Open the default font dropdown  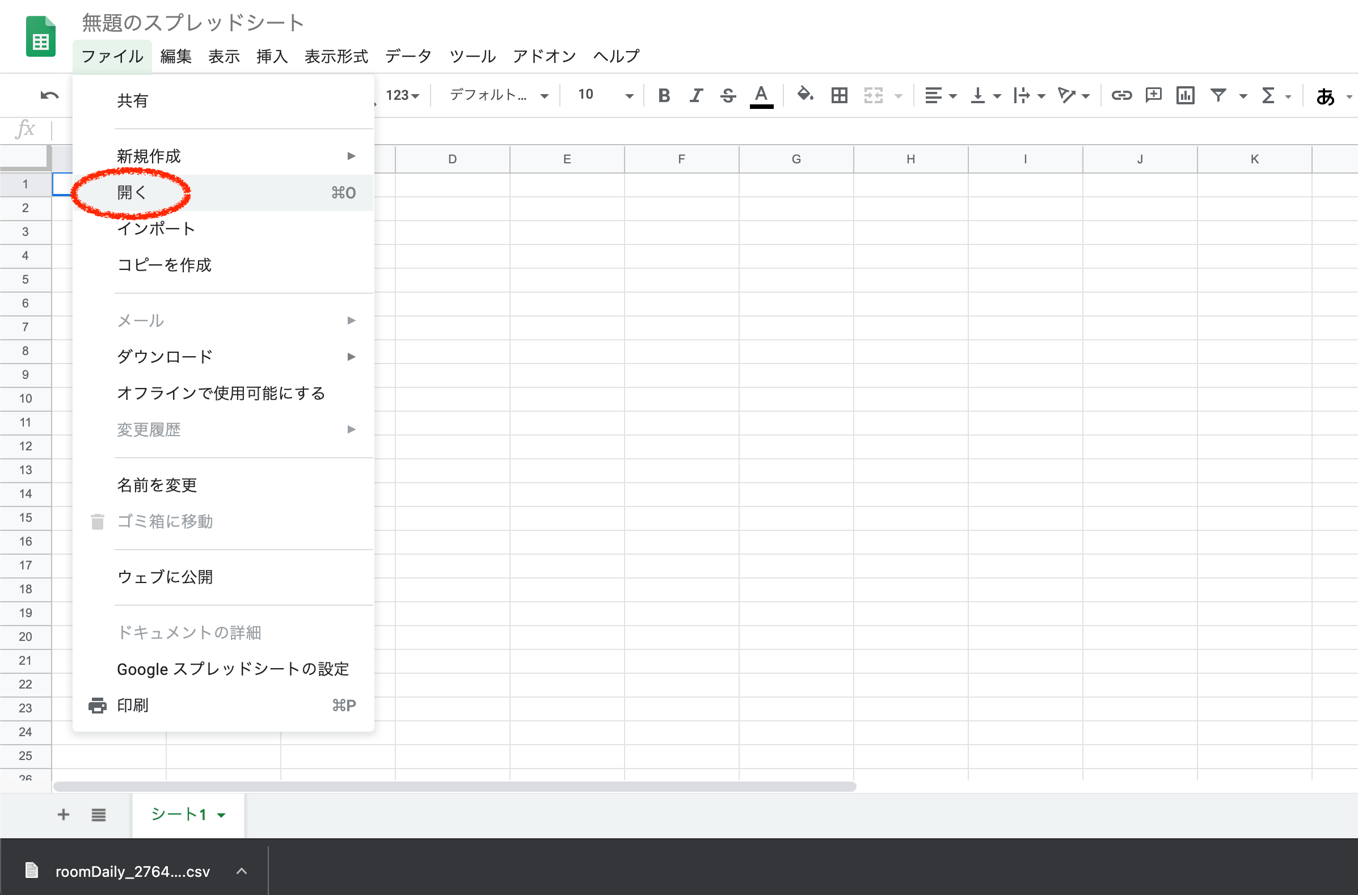coord(499,95)
